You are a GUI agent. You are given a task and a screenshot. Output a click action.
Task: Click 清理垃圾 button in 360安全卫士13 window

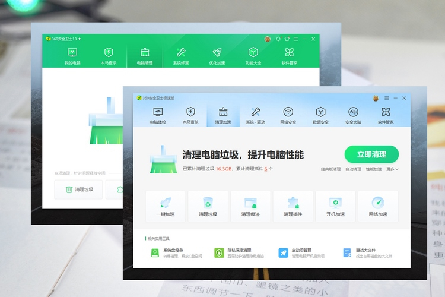78,189
